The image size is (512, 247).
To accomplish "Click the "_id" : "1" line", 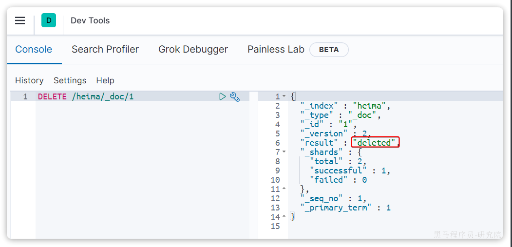I will tap(329, 124).
